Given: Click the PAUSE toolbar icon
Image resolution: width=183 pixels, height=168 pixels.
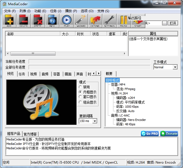Looking at the screenshot, I should point(124,21).
